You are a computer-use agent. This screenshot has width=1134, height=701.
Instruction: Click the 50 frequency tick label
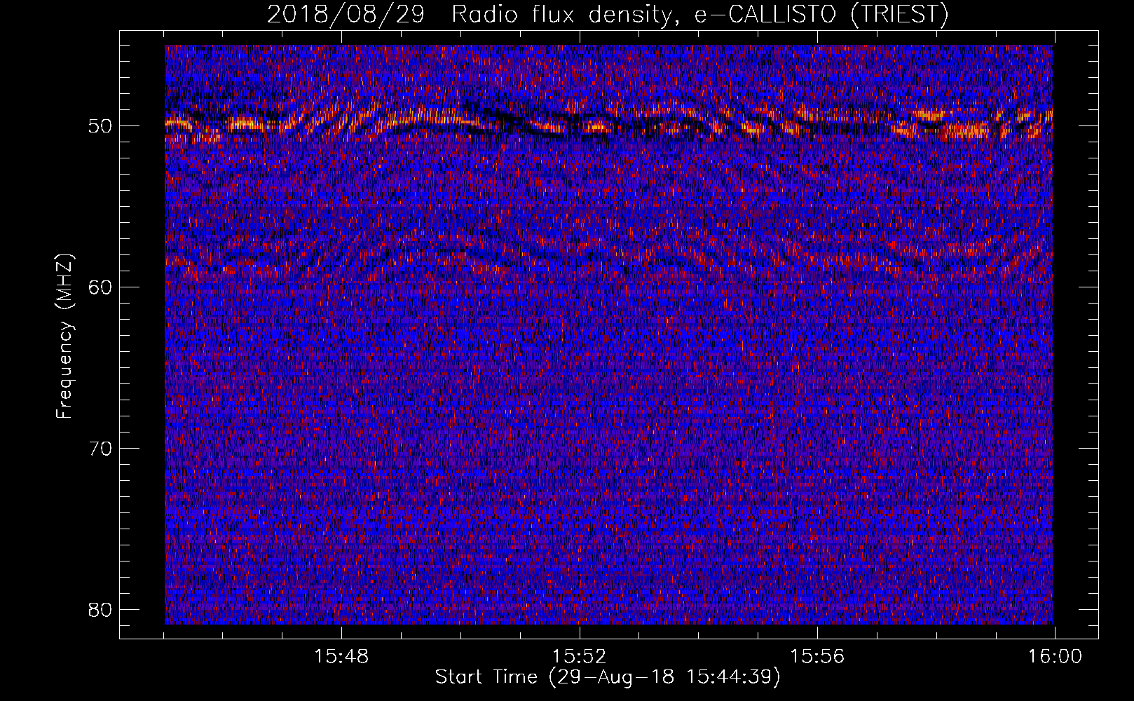click(101, 127)
